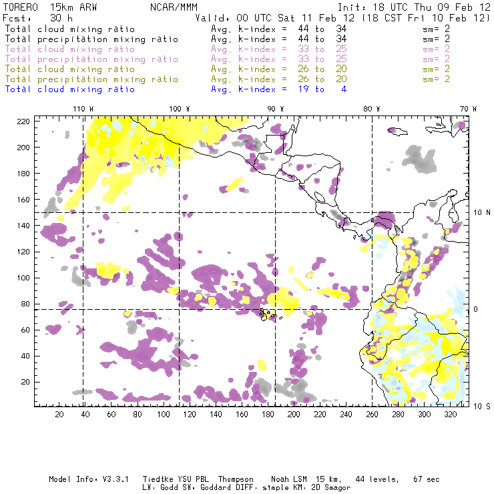Screen dimensions: 494x494
Task: Click the '80' tick on the vertical axis
Action: 25,304
